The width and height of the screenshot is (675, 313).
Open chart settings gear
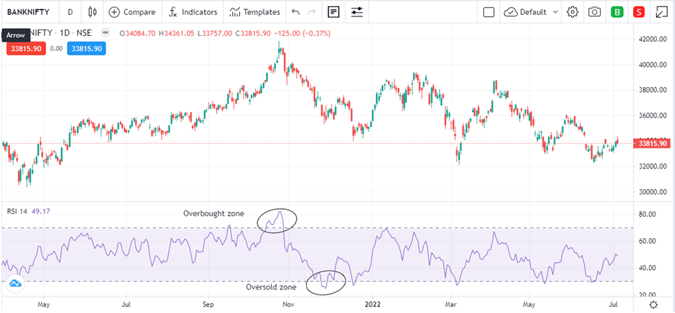(x=572, y=12)
